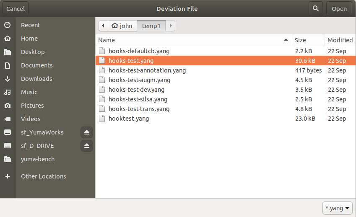The image size is (356, 217).
Task: Click the 2.2 kB size value
Action: [x=304, y=51]
